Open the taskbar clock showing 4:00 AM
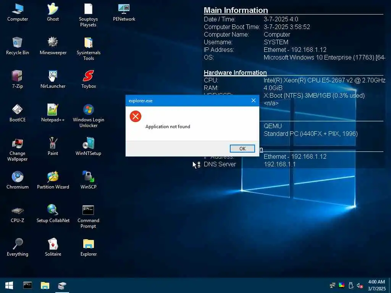This screenshot has height=293, width=391. pyautogui.click(x=376, y=285)
